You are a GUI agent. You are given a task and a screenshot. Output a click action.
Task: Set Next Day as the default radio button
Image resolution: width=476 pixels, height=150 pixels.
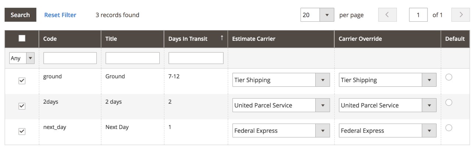point(448,128)
